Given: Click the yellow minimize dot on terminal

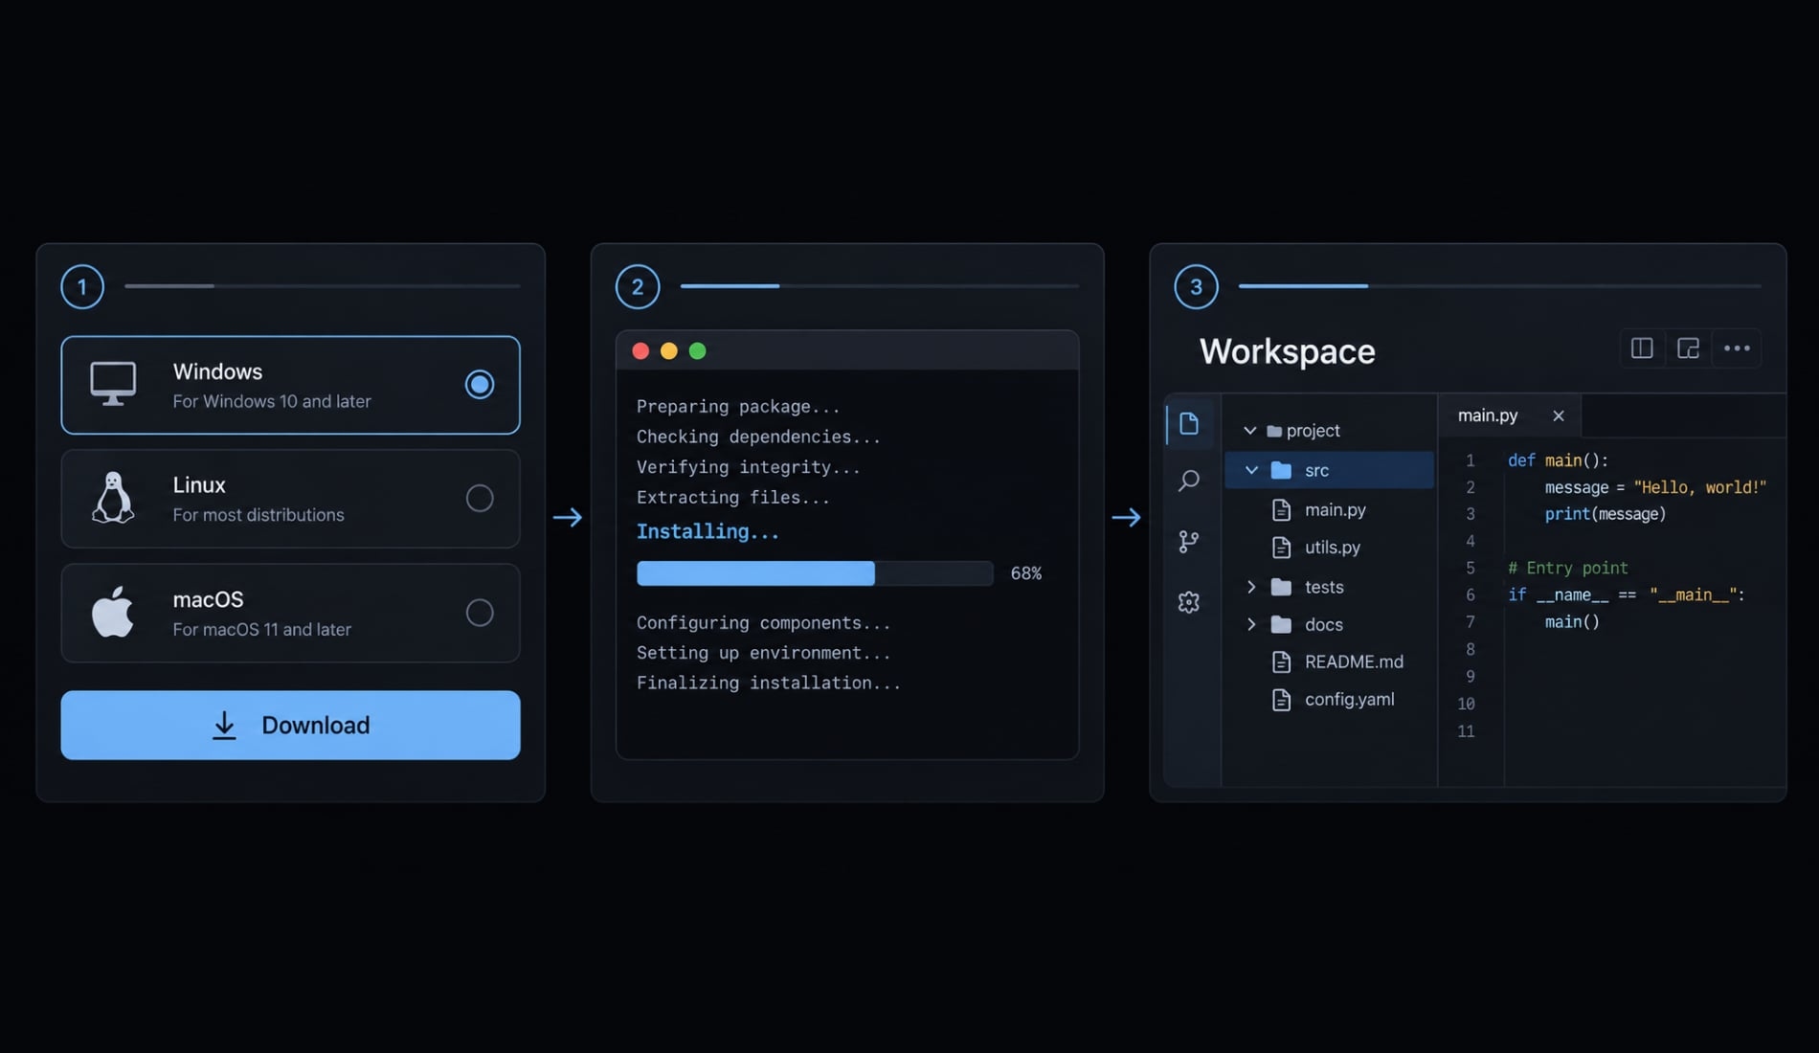Looking at the screenshot, I should 669,351.
